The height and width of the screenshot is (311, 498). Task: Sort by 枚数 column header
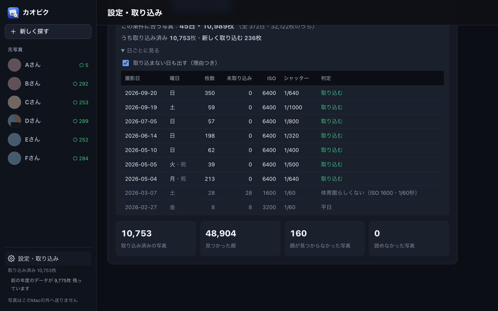209,78
